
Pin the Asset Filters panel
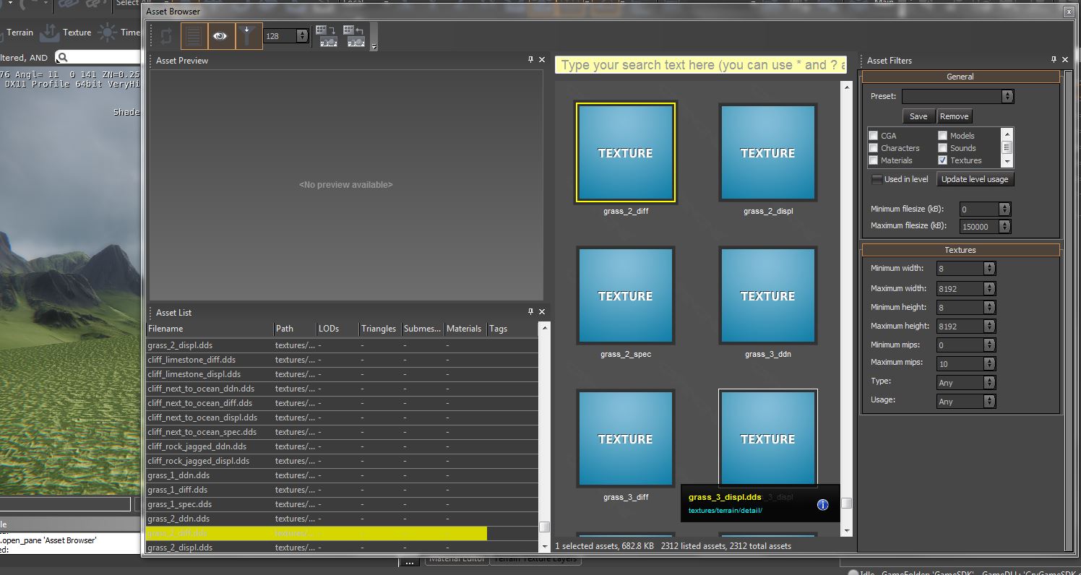pyautogui.click(x=1054, y=60)
